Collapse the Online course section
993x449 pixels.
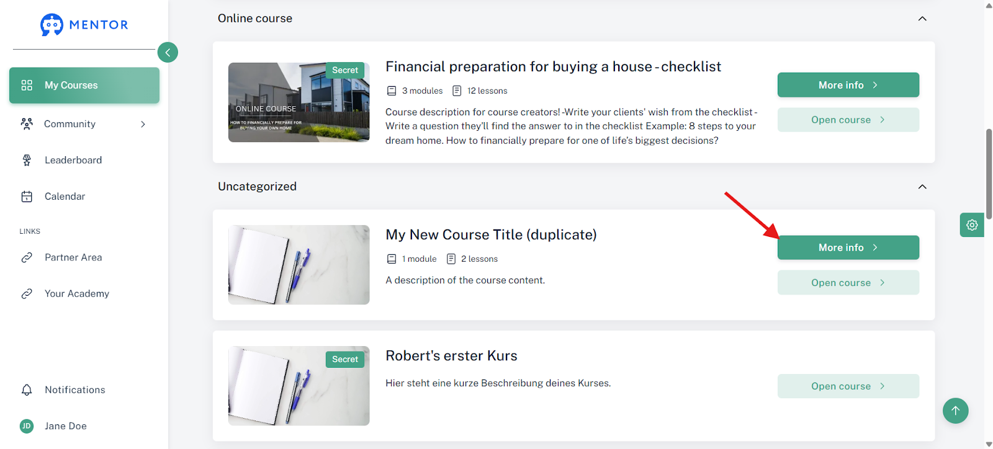coord(922,19)
